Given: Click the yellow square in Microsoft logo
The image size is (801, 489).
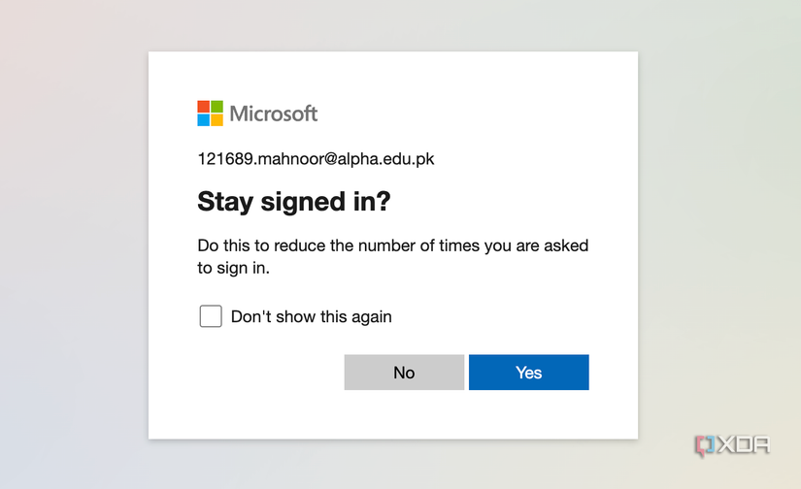Looking at the screenshot, I should (x=217, y=120).
